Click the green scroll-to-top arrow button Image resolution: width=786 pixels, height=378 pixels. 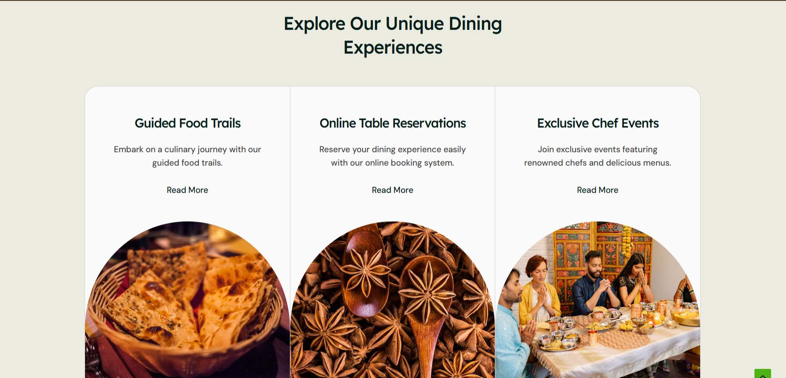tap(762, 373)
